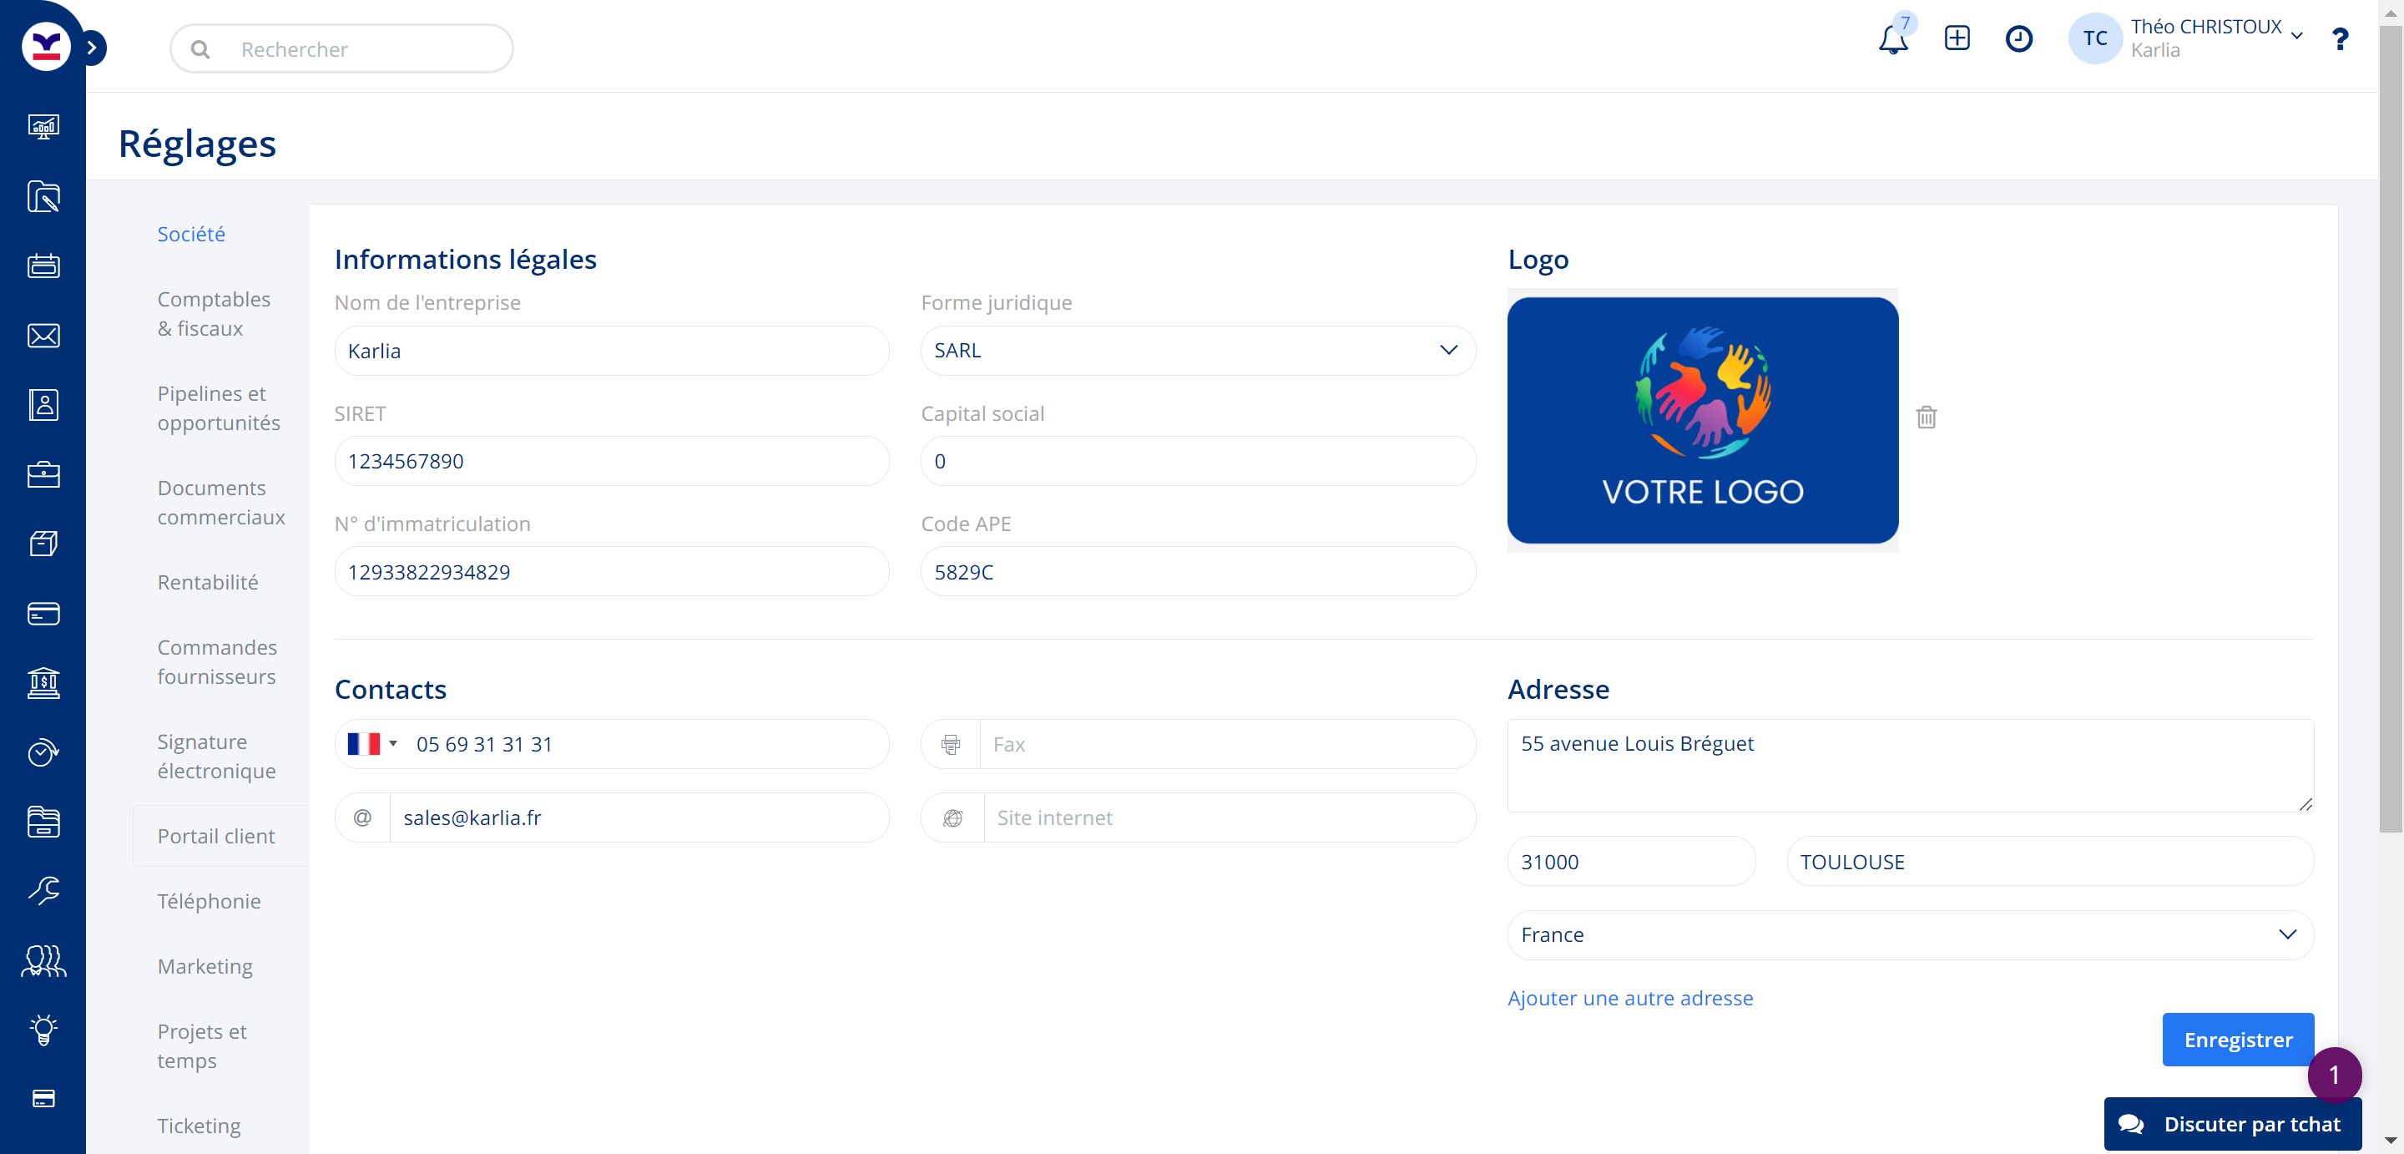Click the quick-add plus icon

(x=1956, y=38)
